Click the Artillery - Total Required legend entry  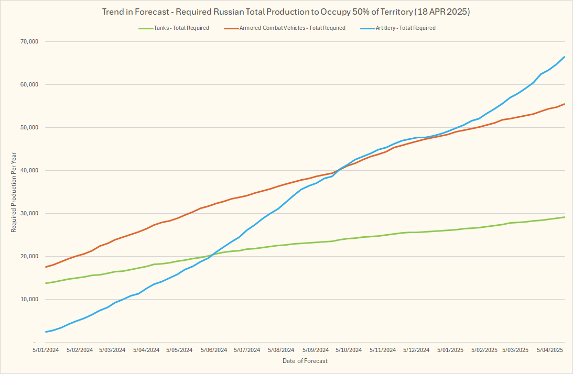(x=405, y=28)
